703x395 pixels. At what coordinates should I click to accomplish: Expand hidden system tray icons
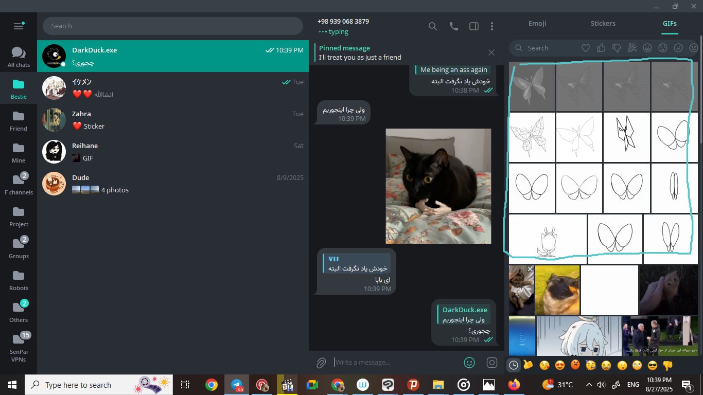[x=589, y=385]
